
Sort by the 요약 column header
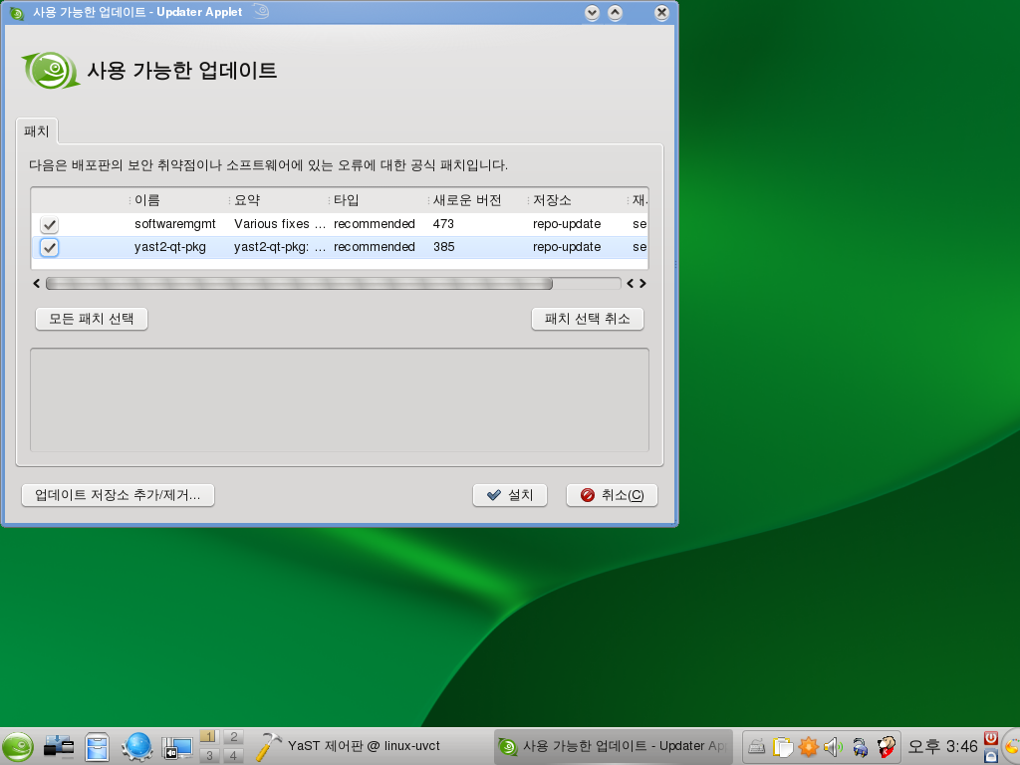tap(279, 200)
